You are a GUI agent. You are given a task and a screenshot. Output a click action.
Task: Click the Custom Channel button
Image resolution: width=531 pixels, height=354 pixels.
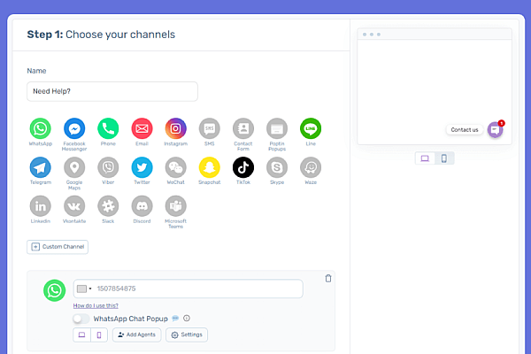58,247
